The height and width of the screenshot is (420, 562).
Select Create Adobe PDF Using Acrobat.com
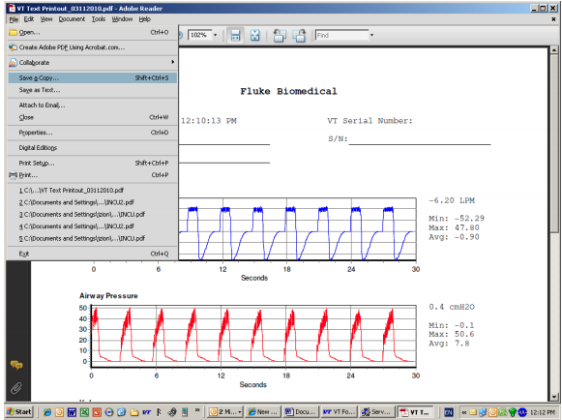[x=93, y=47]
